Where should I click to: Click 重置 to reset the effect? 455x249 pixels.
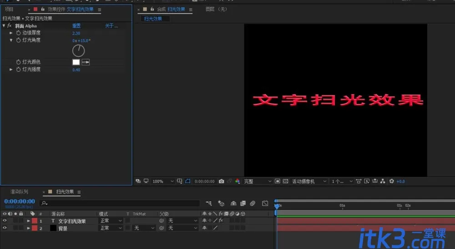click(76, 26)
